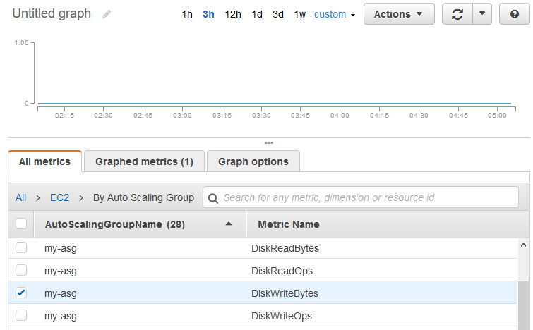Switch to the Graphed metrics tab
Screen dimensions: 533x330
[144, 161]
